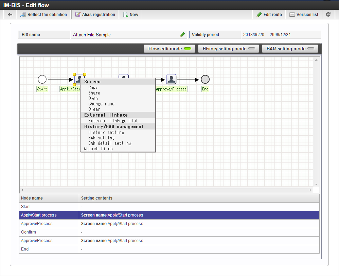
Task: Click the validity period date value
Action: click(x=267, y=35)
